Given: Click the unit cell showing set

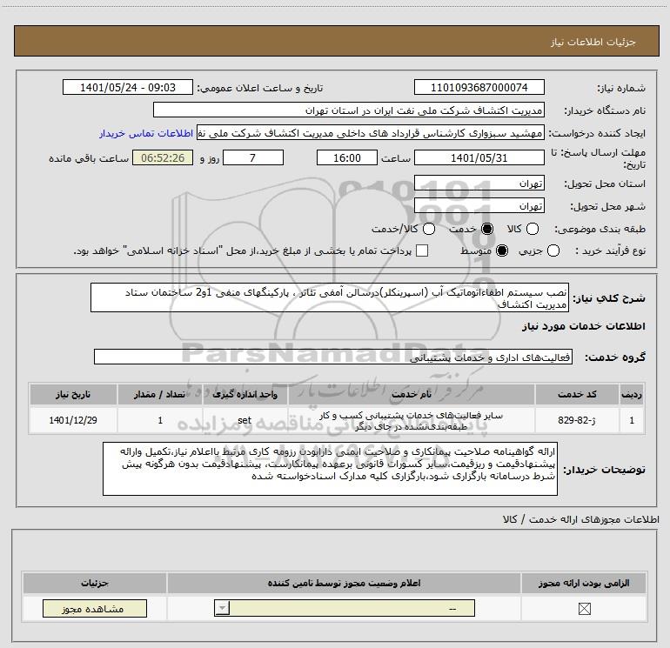Looking at the screenshot, I should click(x=245, y=420).
